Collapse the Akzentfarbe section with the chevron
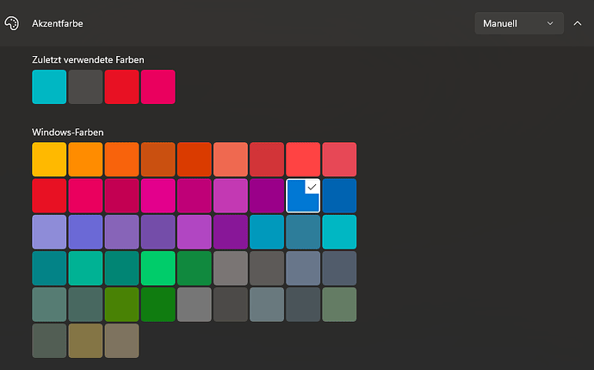The image size is (594, 370). click(578, 23)
